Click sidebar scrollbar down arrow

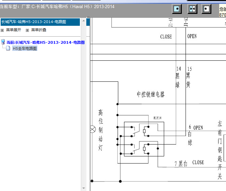84,188
